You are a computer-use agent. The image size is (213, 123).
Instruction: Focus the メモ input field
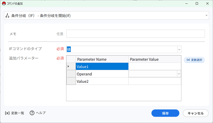click(136, 34)
